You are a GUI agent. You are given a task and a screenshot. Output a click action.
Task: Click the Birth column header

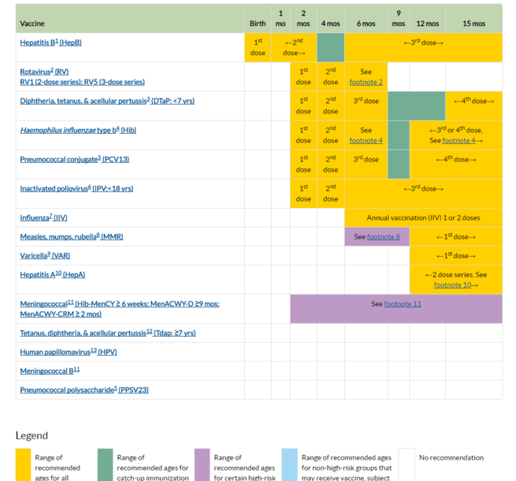point(258,18)
